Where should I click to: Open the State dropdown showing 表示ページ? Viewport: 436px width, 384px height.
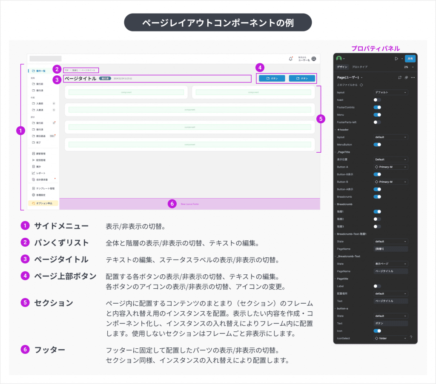[391, 264]
